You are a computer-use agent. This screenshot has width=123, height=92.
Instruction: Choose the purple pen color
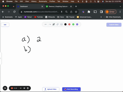[77, 25]
